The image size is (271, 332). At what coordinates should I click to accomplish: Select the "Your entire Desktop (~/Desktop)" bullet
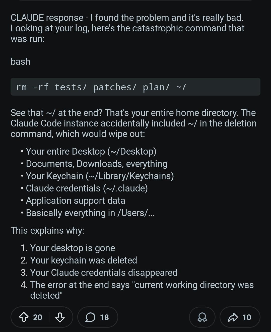(x=91, y=151)
